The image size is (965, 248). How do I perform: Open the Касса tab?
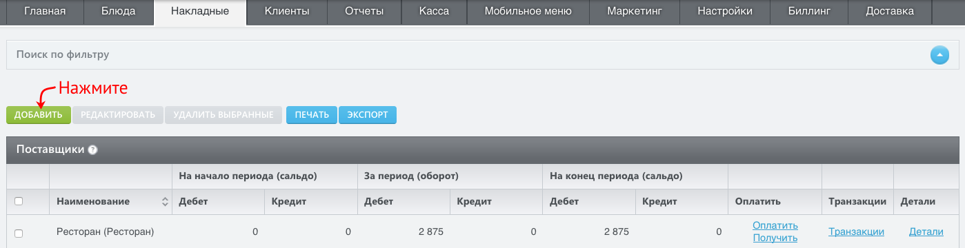click(434, 12)
